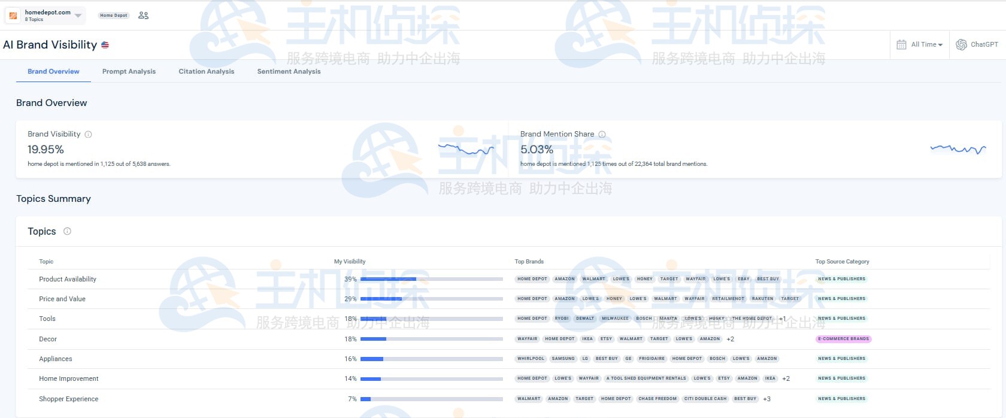
Task: Click the 19.95% brand visibility value
Action: coord(46,149)
